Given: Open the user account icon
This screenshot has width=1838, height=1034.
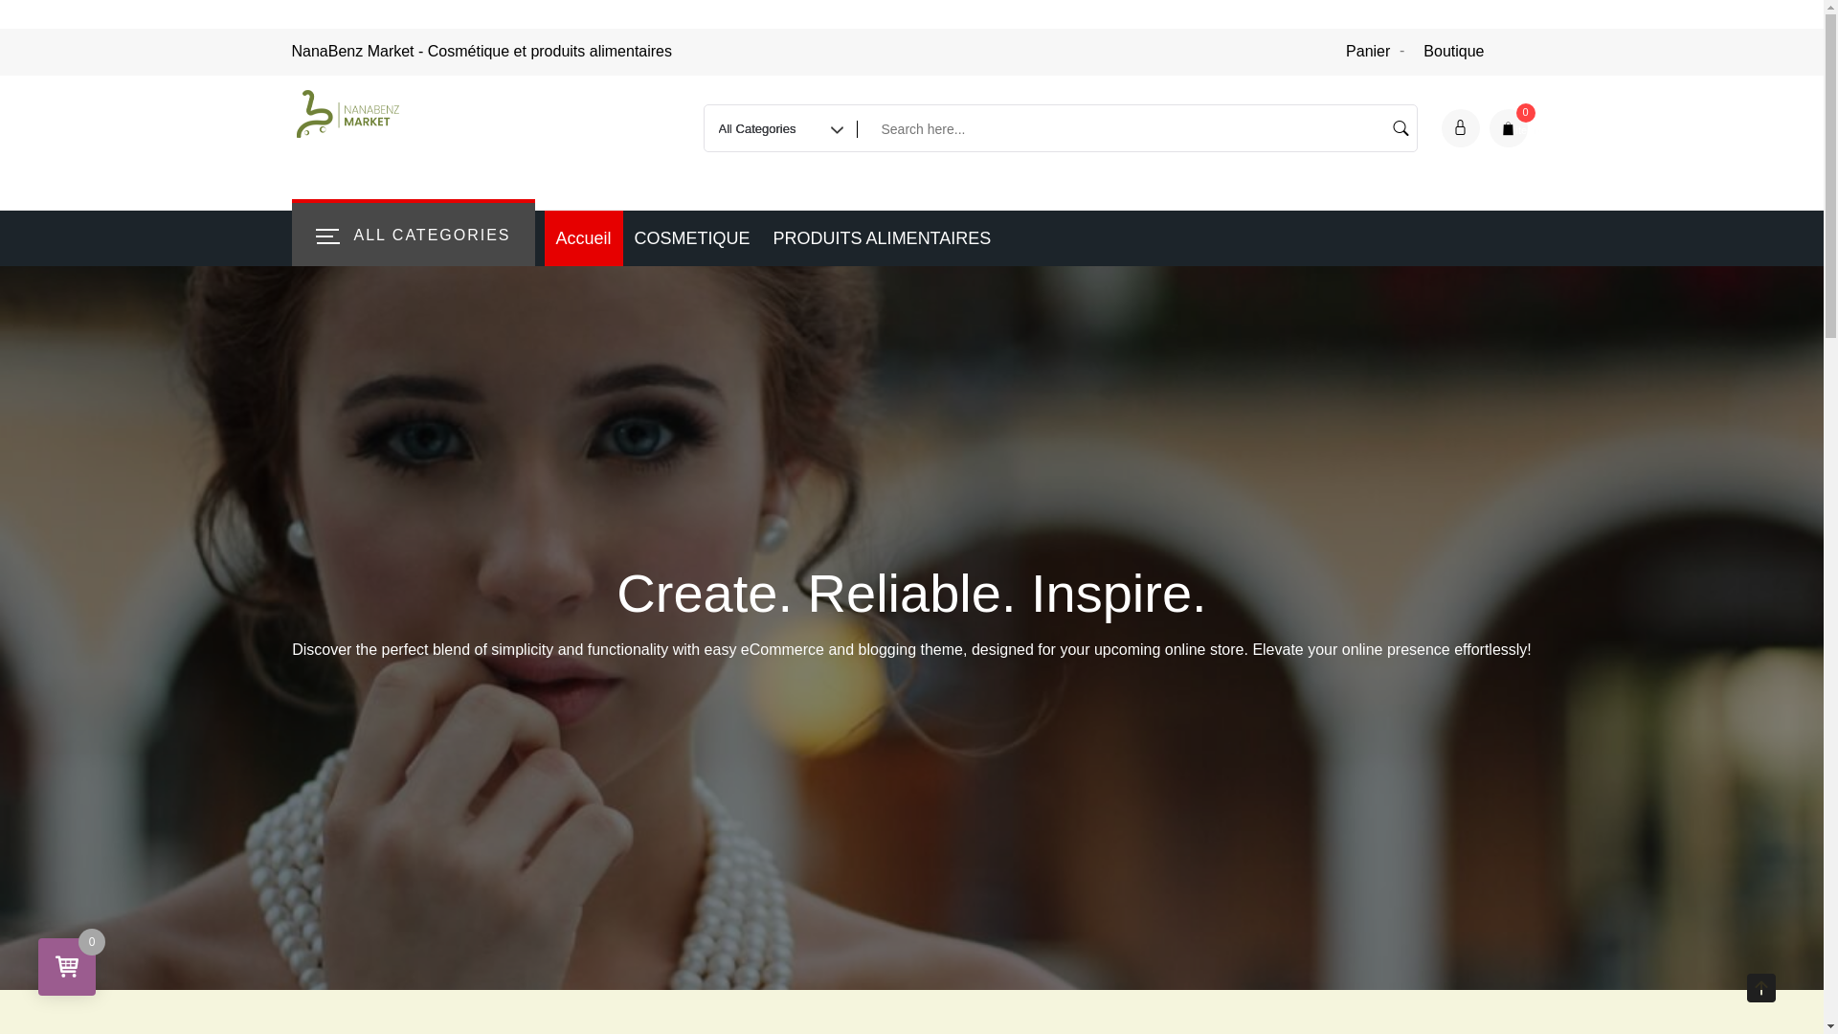Looking at the screenshot, I should [1460, 128].
